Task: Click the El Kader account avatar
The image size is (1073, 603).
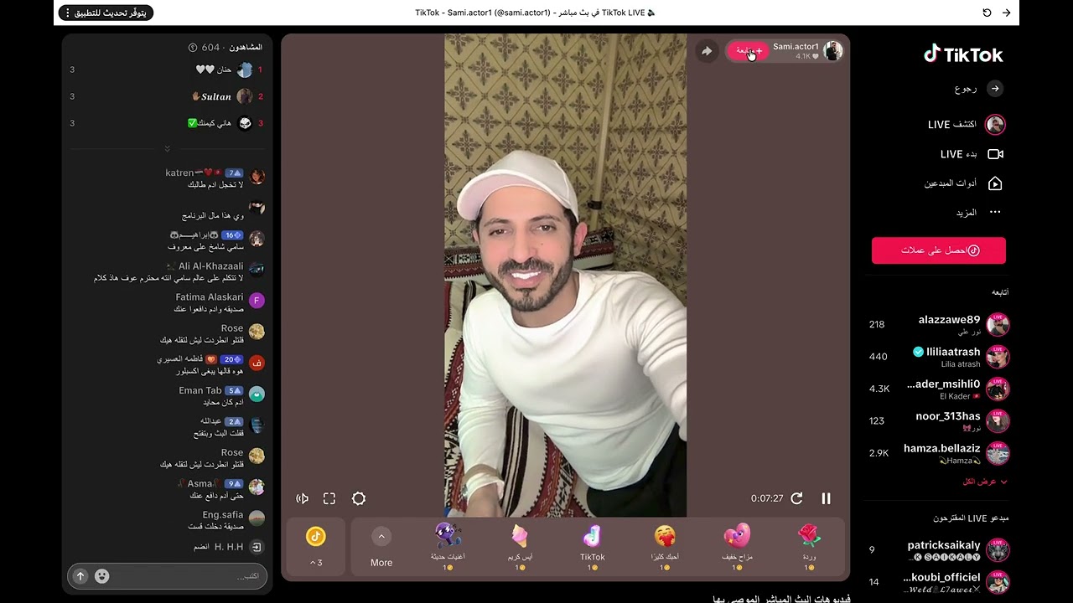Action: point(998,389)
